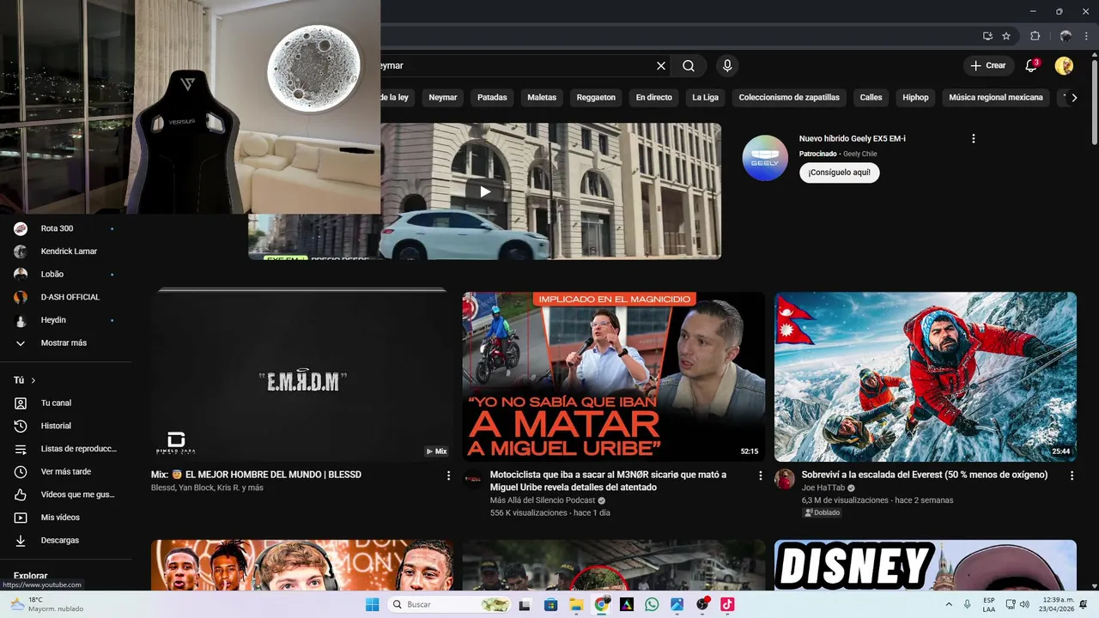Open the E.M.H.D.M mix thumbnail

(302, 377)
